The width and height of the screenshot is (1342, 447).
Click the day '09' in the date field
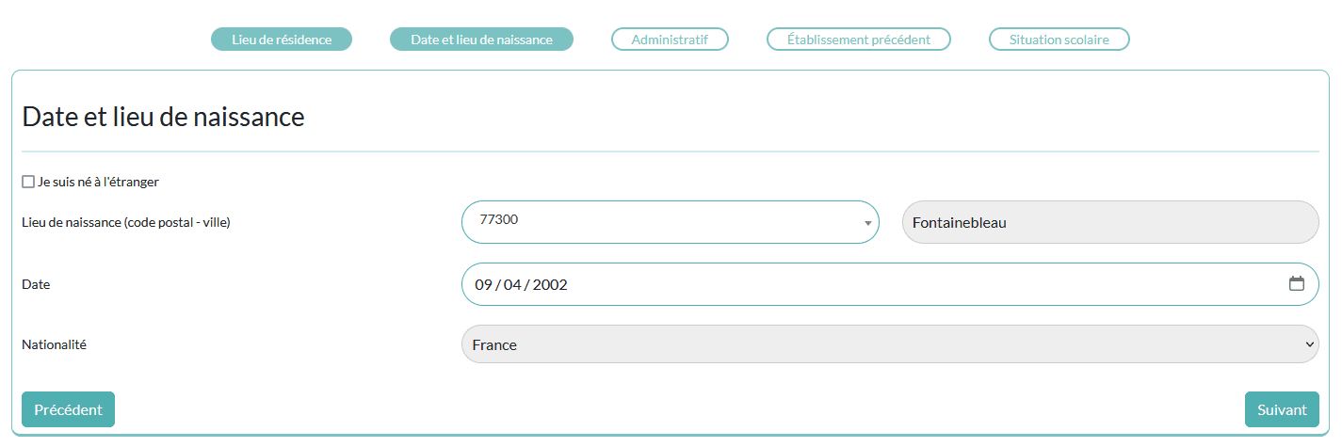(x=483, y=284)
